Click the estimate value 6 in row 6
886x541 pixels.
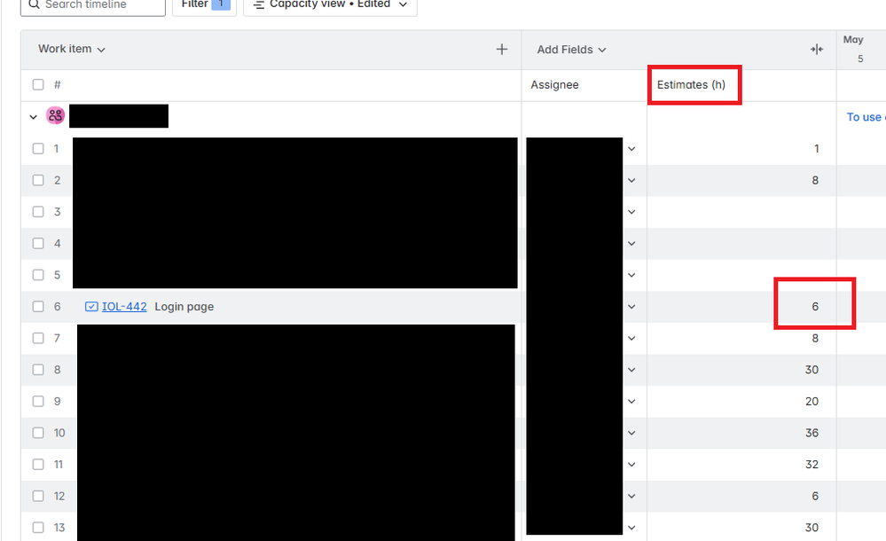(815, 306)
